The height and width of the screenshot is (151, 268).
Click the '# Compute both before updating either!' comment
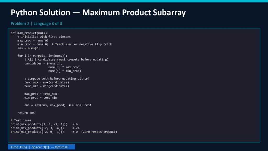pyautogui.click(x=57, y=79)
